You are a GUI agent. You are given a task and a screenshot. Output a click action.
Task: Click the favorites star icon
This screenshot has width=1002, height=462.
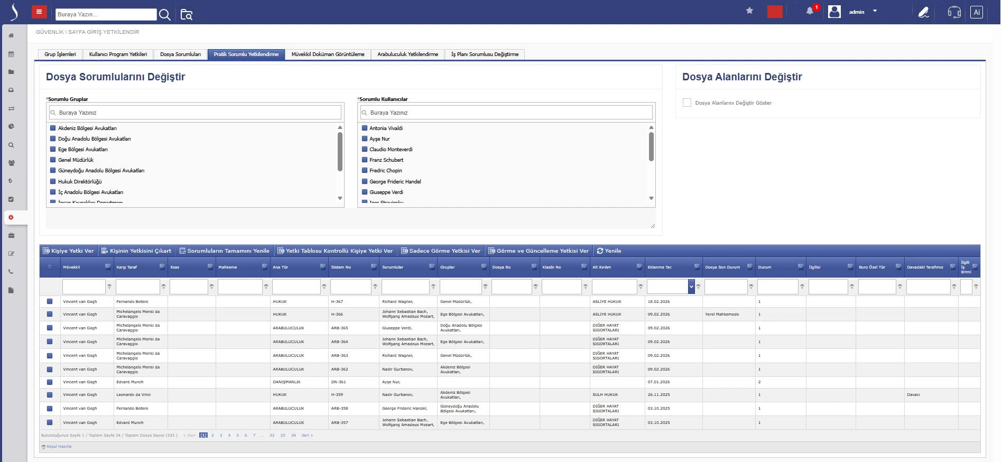[x=749, y=11]
